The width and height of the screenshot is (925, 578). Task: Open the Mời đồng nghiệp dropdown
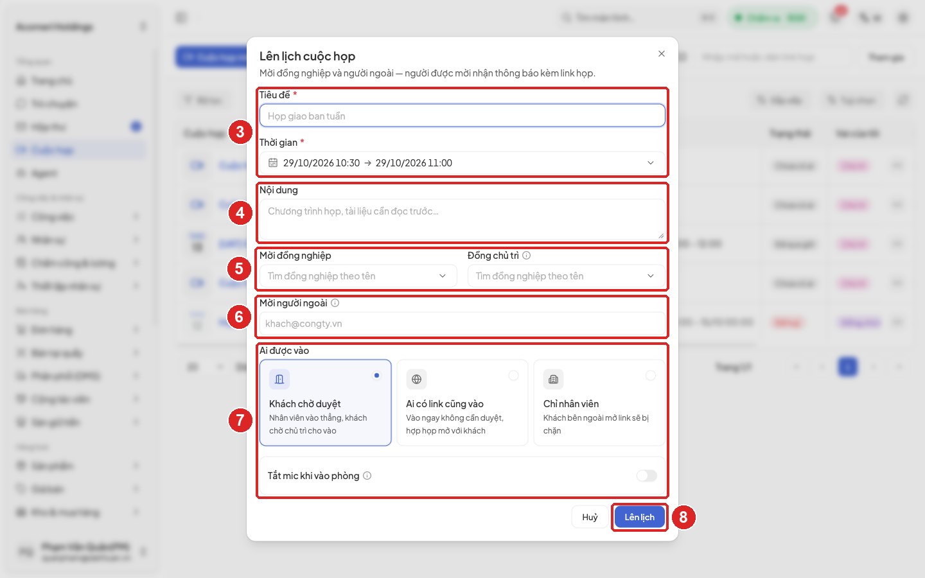[x=358, y=276]
